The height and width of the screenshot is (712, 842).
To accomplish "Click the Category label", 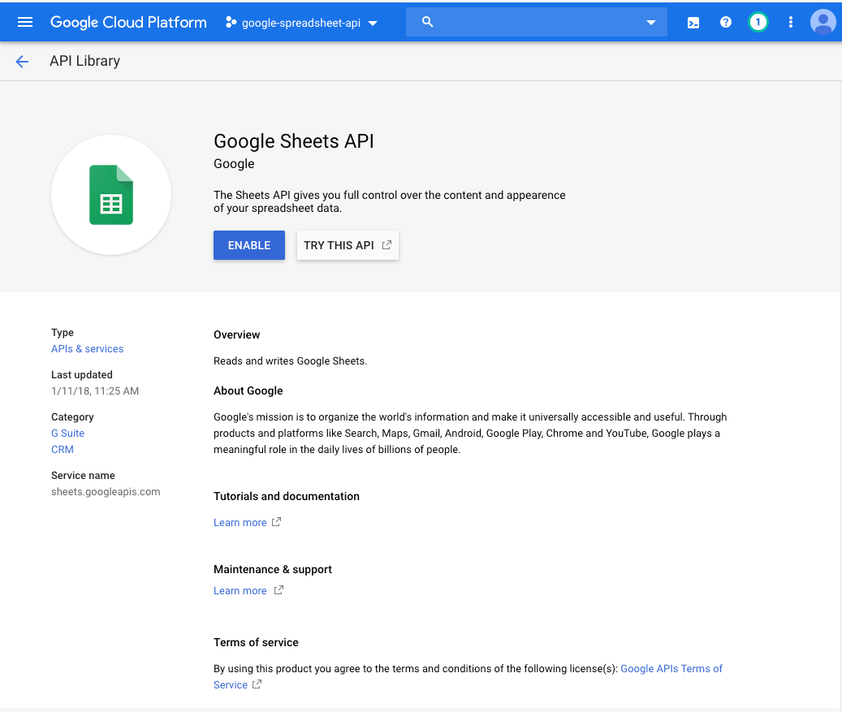I will pyautogui.click(x=72, y=417).
